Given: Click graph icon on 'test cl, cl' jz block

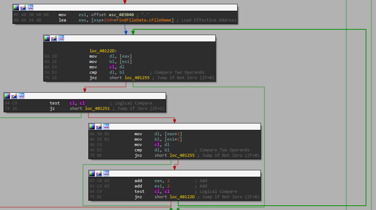Looking at the screenshot, I should pos(21,96).
